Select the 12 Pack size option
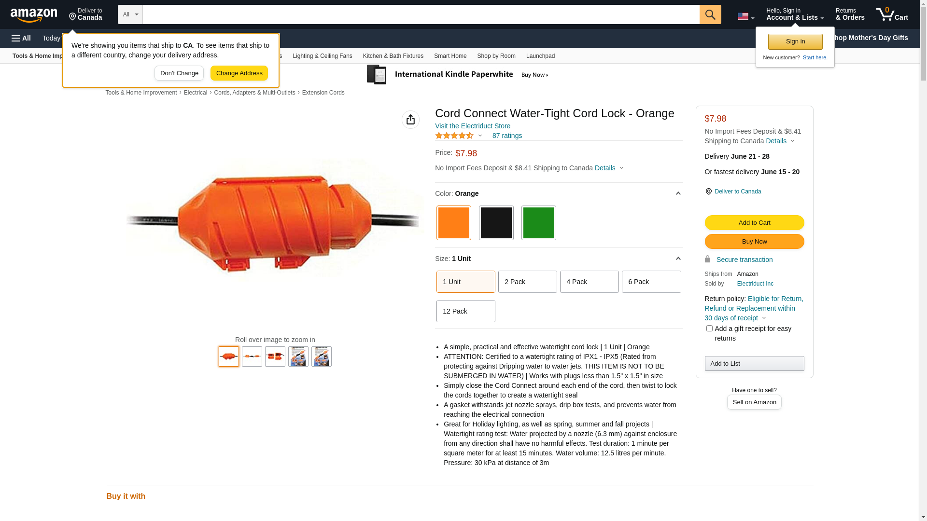 pyautogui.click(x=465, y=311)
